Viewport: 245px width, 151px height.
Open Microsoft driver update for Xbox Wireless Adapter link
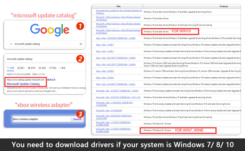pos(119,12)
